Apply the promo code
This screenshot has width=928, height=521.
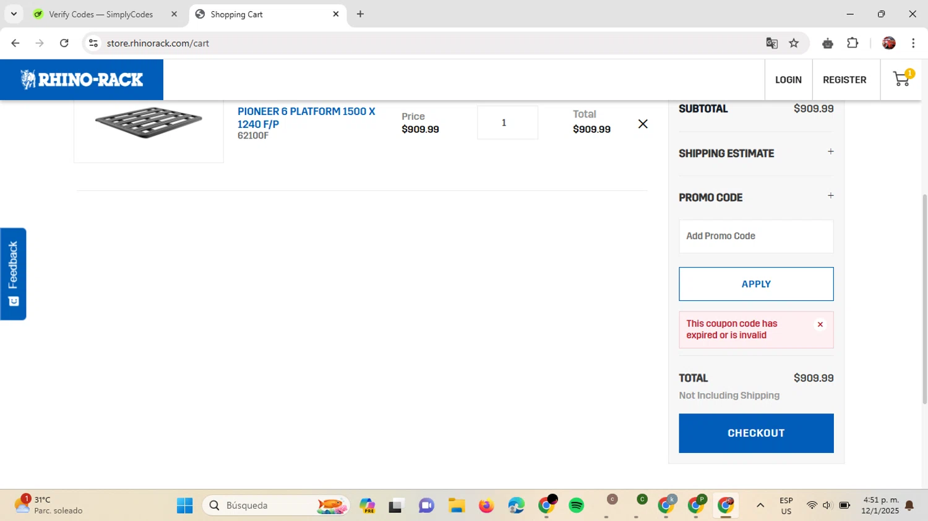756,284
